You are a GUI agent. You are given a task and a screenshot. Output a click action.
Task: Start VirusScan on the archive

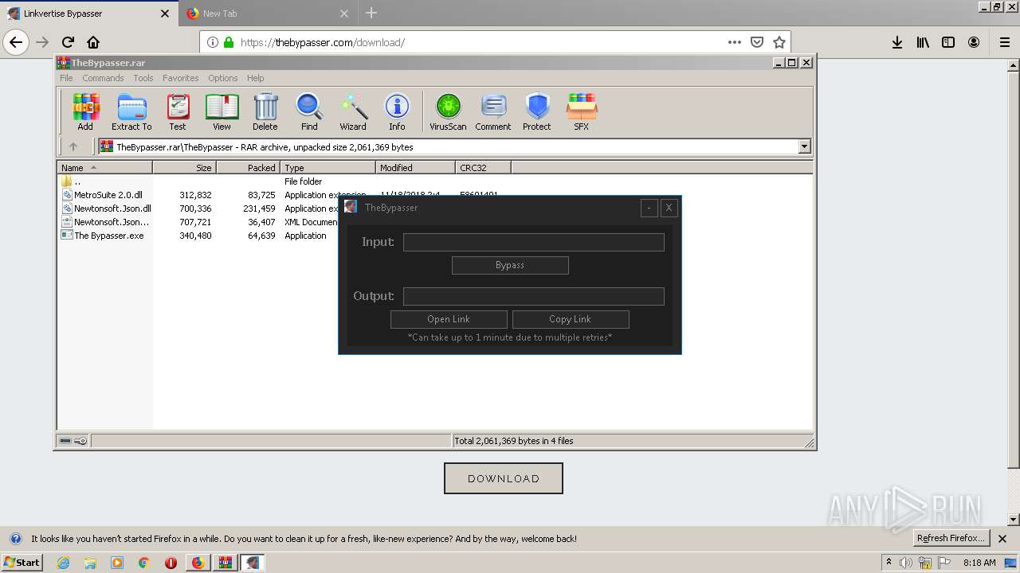point(448,111)
